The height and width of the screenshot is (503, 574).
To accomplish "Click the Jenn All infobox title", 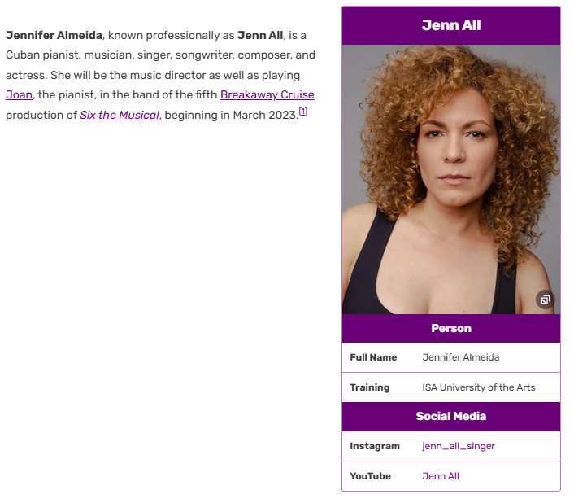I will pyautogui.click(x=451, y=25).
